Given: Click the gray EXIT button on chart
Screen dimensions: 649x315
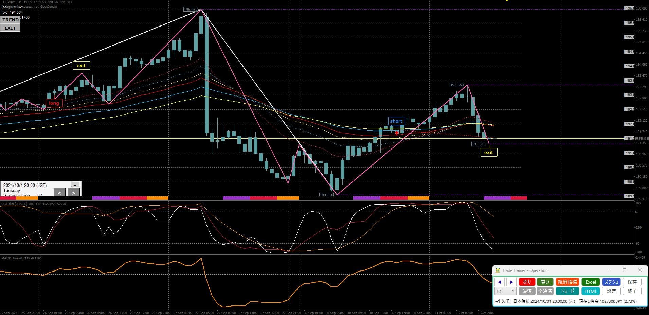Looking at the screenshot, I should (x=11, y=28).
